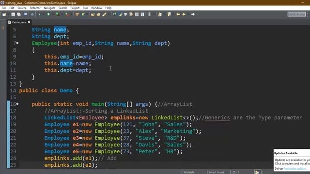Click the Open Type toolbar icon
Viewport: 310px width, 174px height.
(93, 14)
